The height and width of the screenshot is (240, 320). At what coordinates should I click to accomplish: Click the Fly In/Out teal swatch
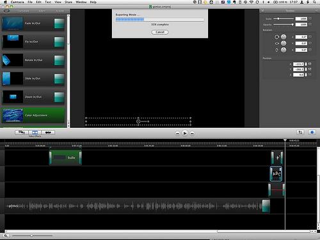click(x=59, y=42)
